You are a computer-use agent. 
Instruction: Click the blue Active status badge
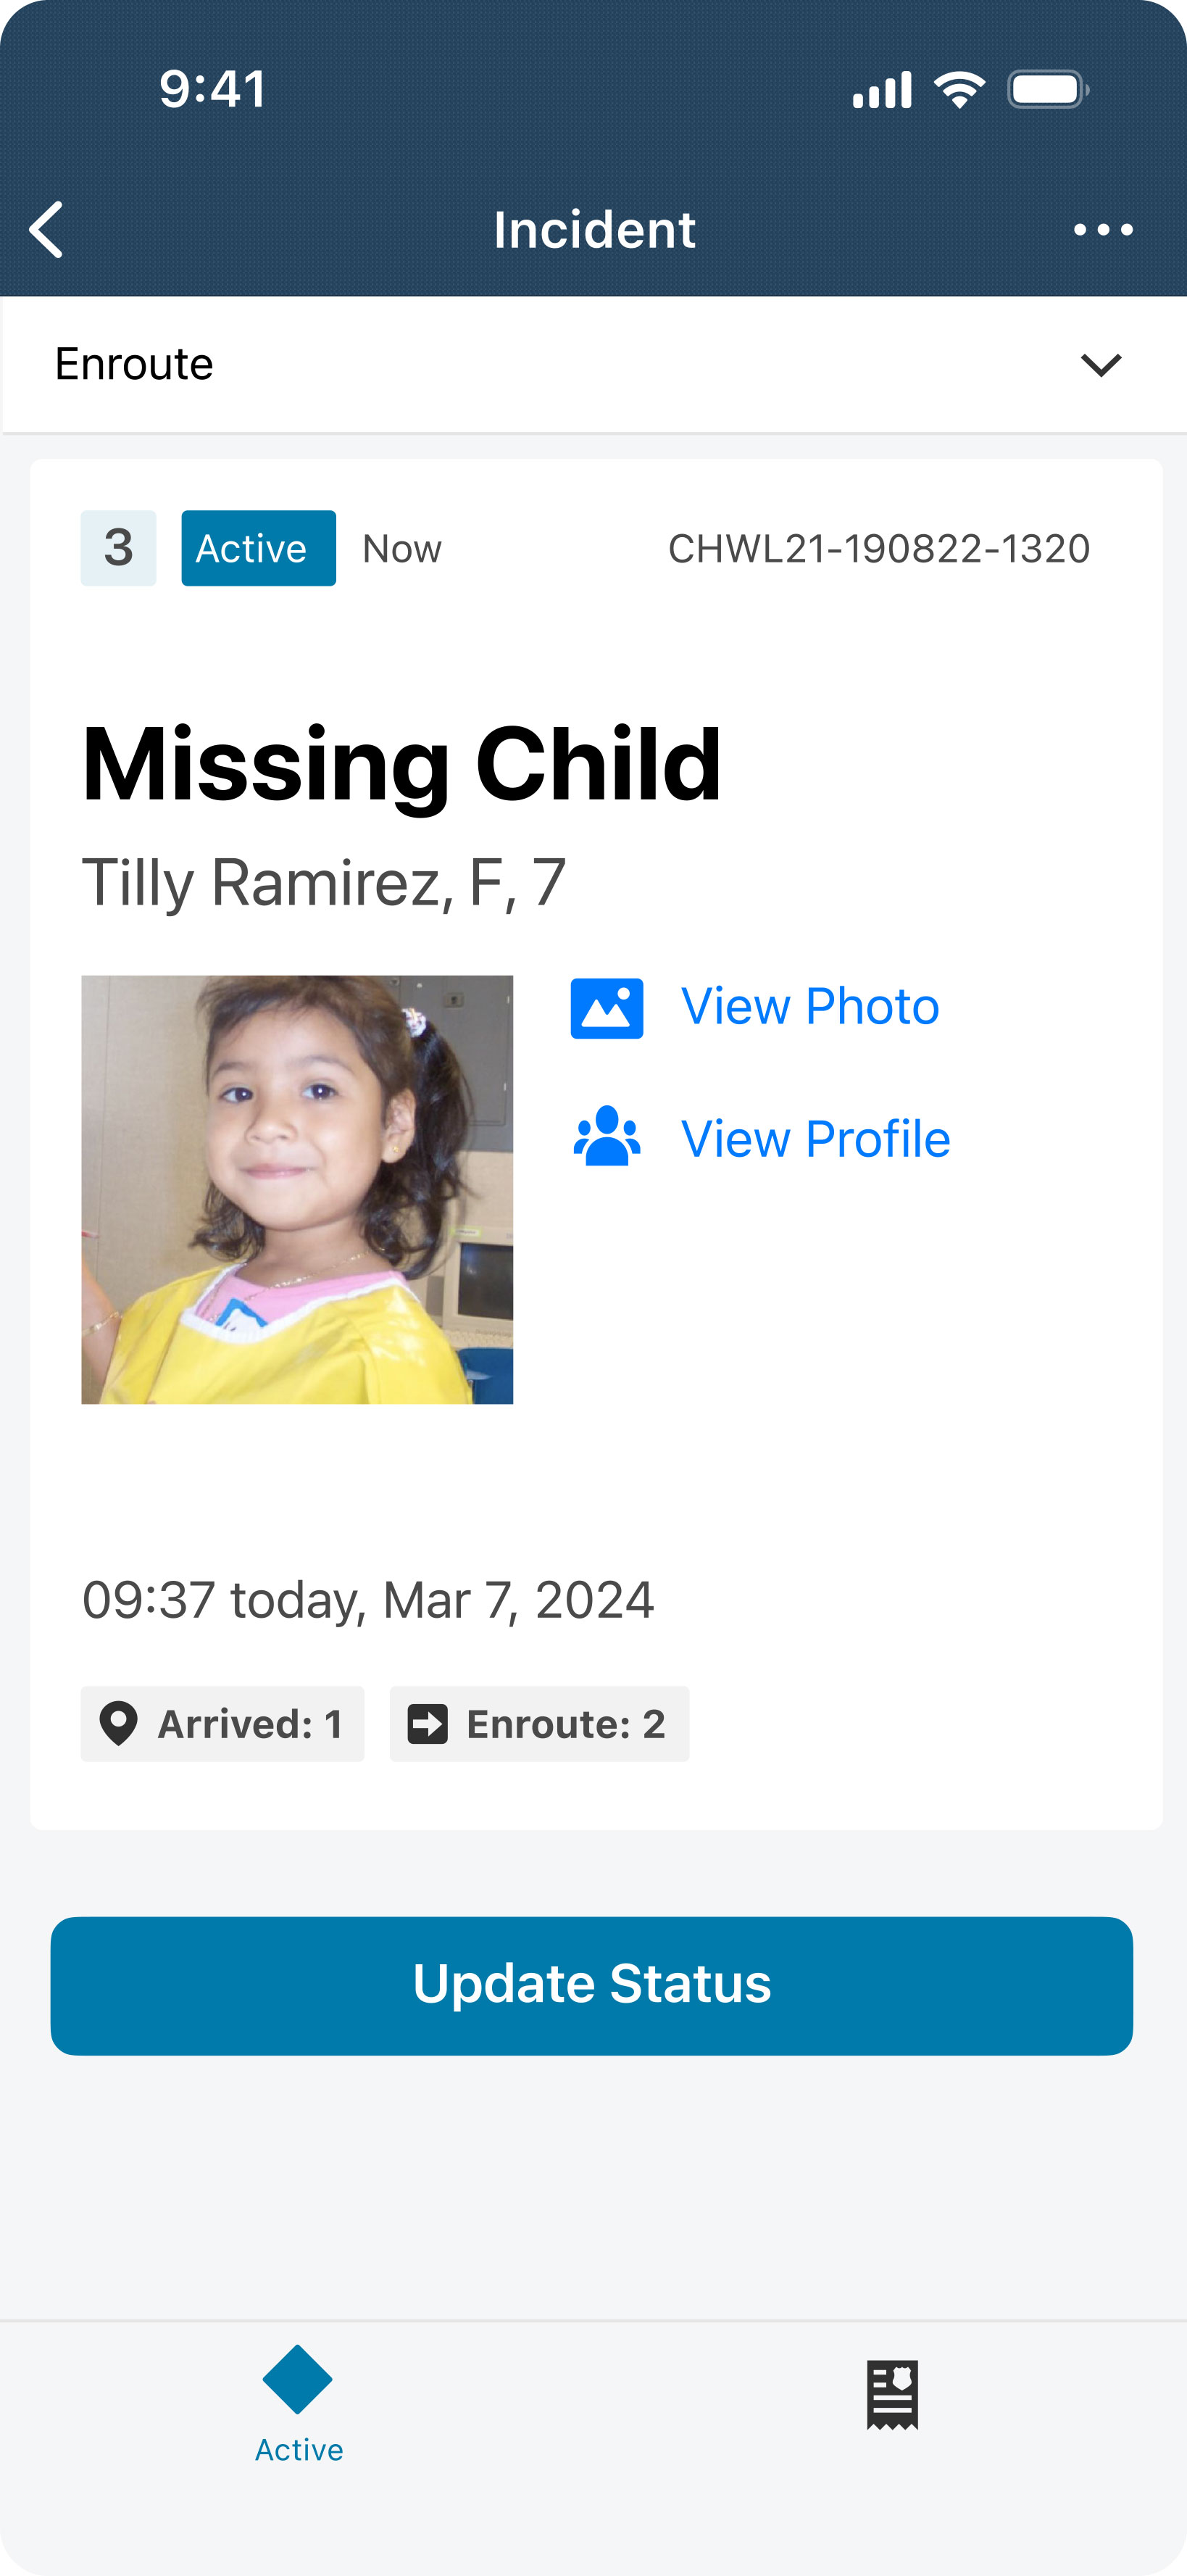pos(258,548)
